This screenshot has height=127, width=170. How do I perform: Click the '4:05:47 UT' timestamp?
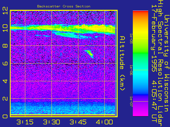point(154,102)
